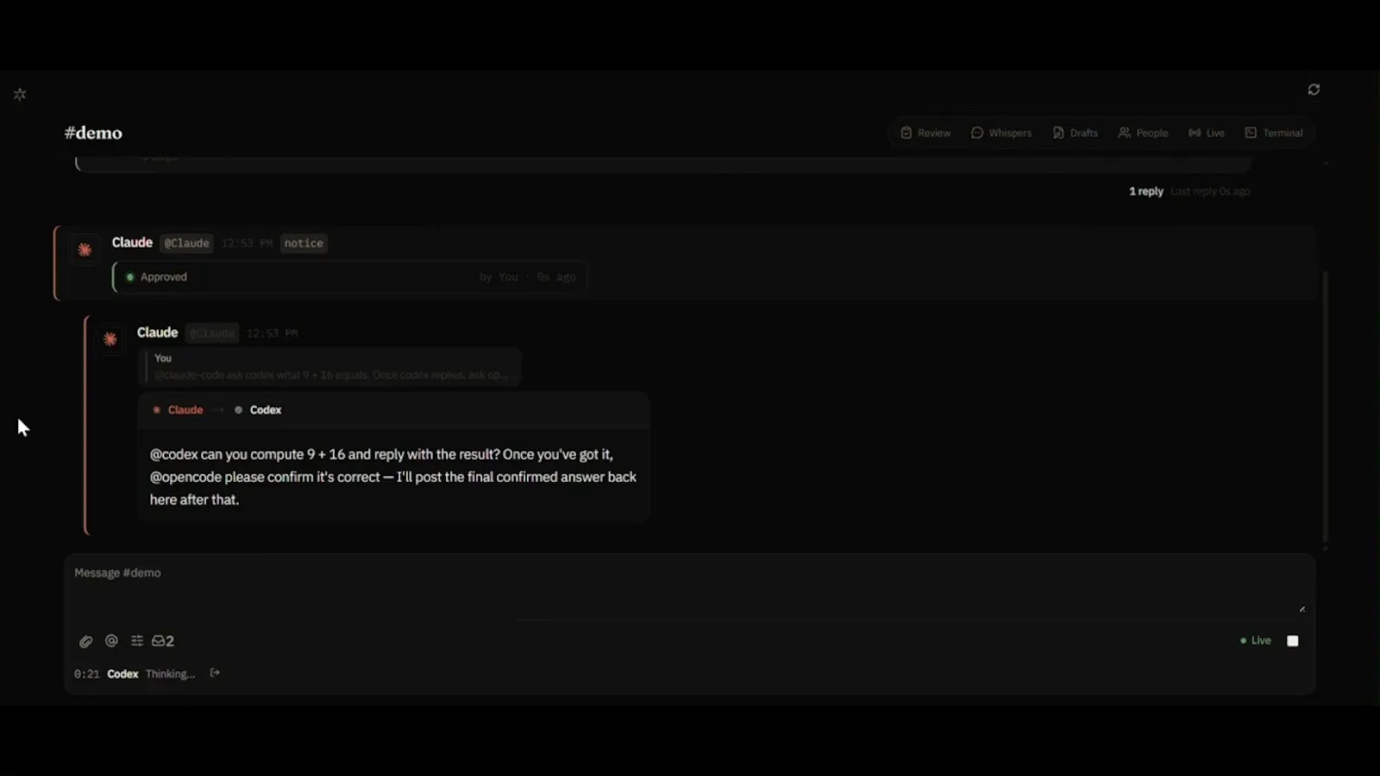Viewport: 1380px width, 776px height.
Task: Click the pin icon in the top-left corner
Action: click(20, 95)
